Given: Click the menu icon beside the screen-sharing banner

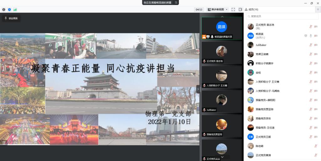Looking at the screenshot, I should tap(176, 3).
